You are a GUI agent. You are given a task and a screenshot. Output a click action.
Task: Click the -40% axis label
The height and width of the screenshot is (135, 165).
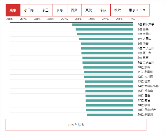click(78, 19)
